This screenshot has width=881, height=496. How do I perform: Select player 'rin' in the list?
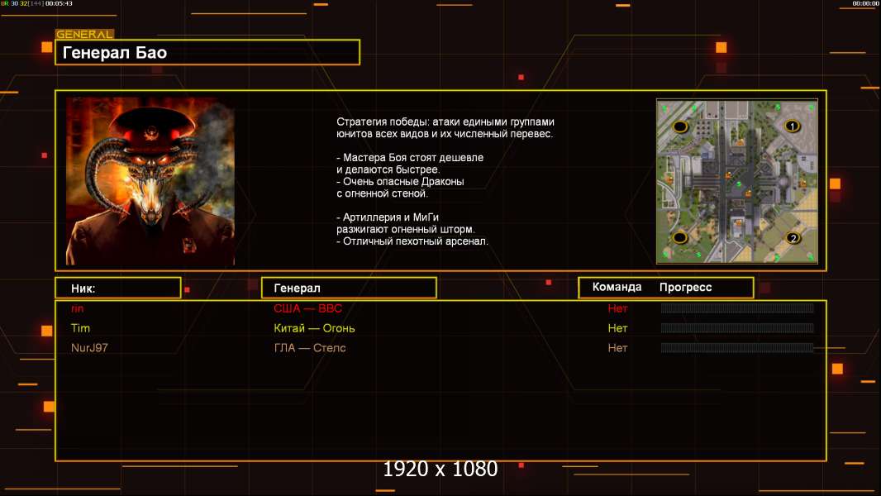coord(77,308)
